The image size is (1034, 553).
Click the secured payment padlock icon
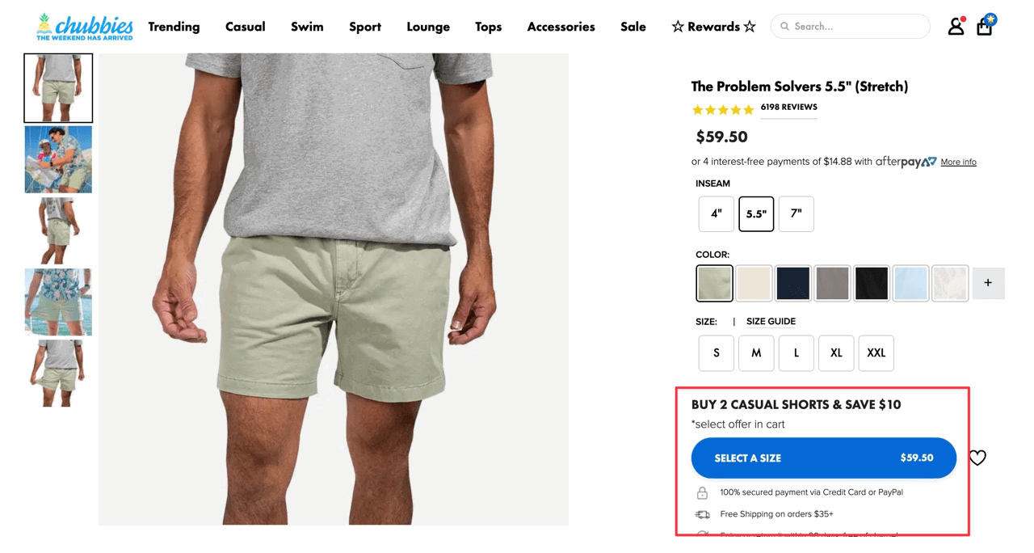click(702, 492)
